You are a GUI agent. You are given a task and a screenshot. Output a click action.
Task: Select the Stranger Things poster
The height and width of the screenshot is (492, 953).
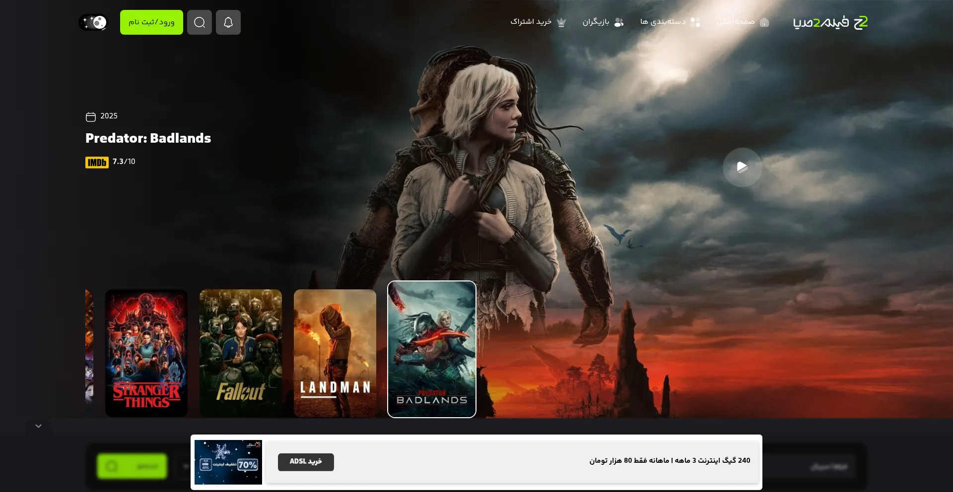coord(146,353)
